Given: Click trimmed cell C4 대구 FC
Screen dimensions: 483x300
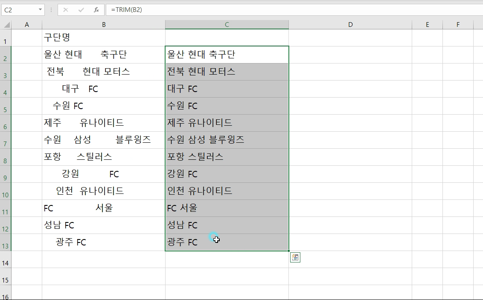Looking at the screenshot, I should (x=227, y=89).
